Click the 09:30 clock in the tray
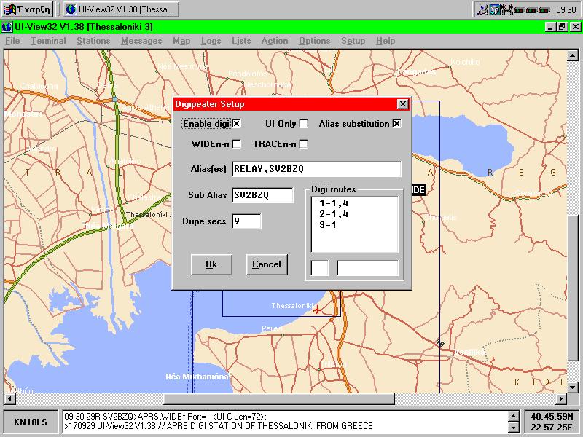583x437 pixels. 566,9
